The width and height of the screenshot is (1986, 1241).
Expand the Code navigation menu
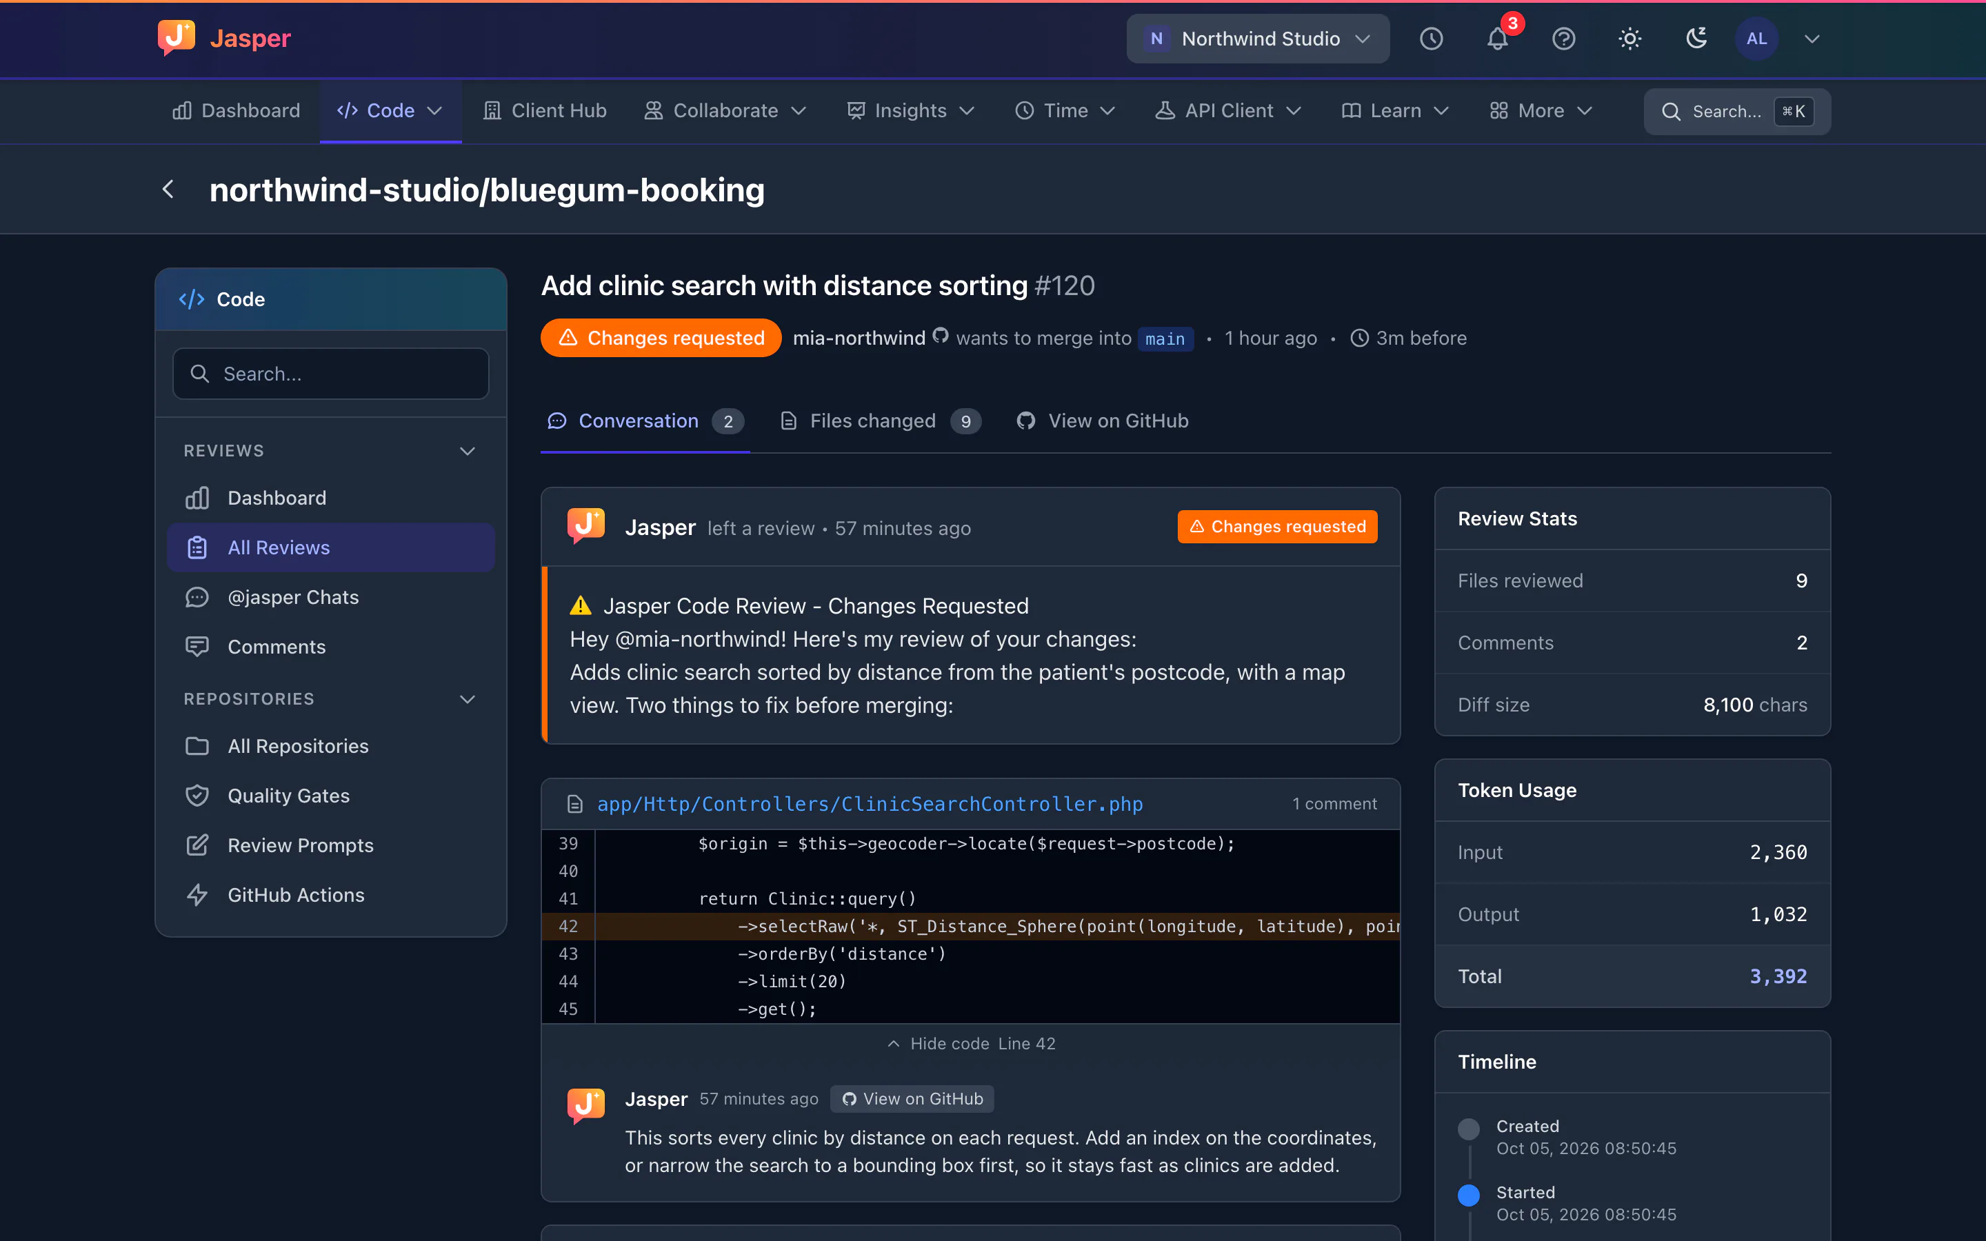click(390, 111)
